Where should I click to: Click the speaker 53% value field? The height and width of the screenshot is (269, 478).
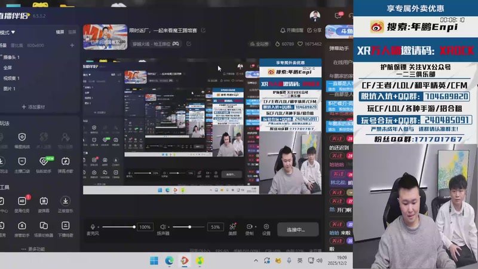point(216,227)
